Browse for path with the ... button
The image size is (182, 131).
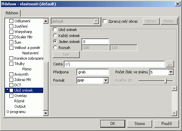pos(170,64)
